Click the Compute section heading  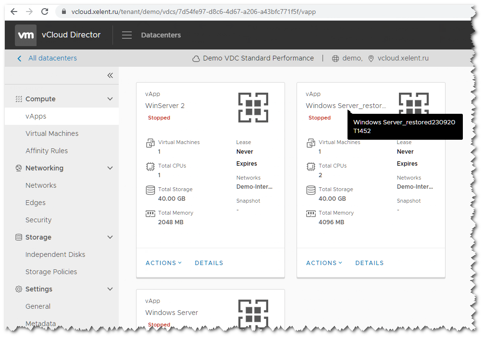[x=40, y=99]
